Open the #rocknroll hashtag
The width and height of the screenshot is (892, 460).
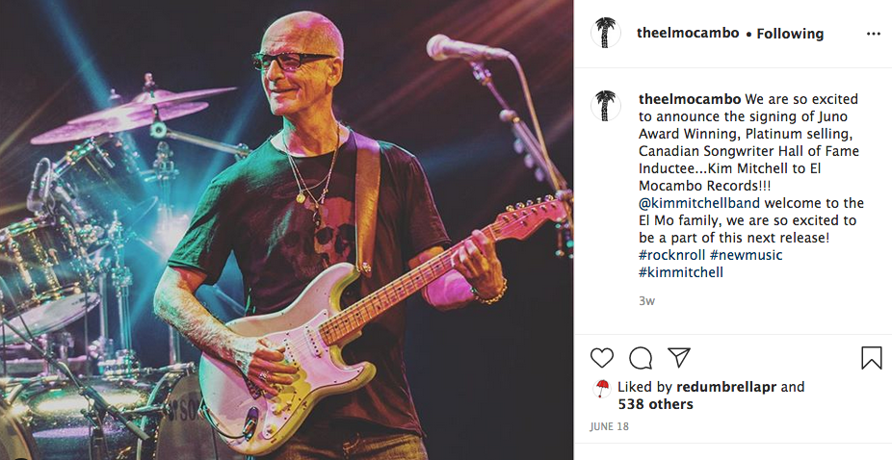point(671,255)
